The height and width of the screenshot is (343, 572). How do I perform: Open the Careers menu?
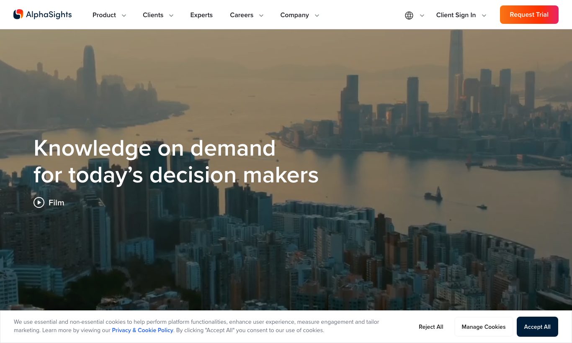point(242,15)
